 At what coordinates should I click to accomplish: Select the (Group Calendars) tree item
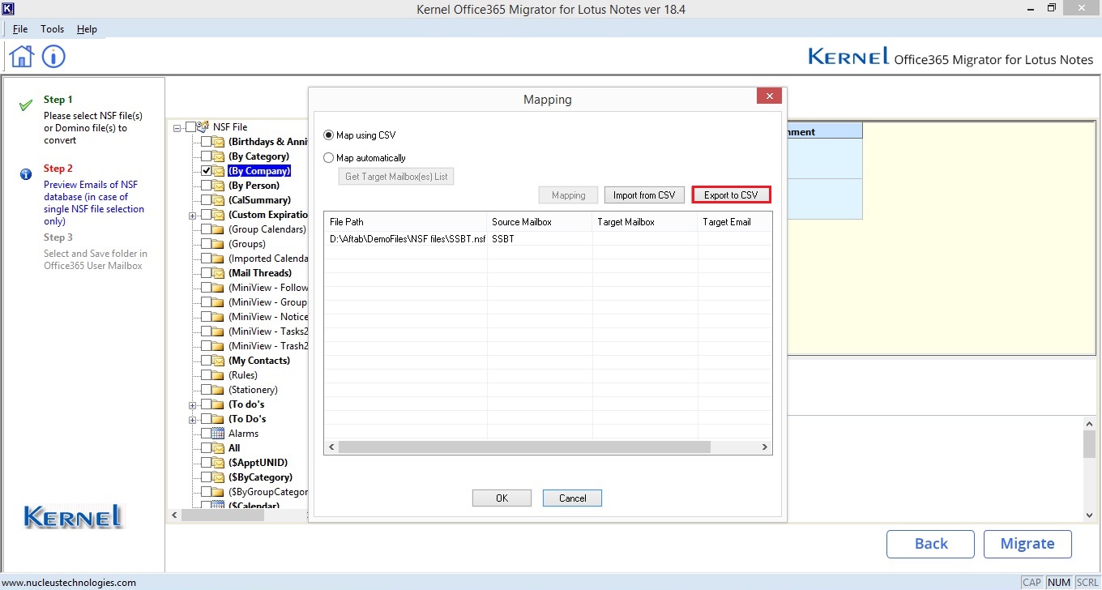tap(267, 229)
